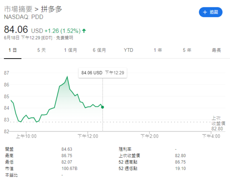The image size is (230, 185).
Task: Click the 拼多多 stock name title
Action: pos(51,9)
